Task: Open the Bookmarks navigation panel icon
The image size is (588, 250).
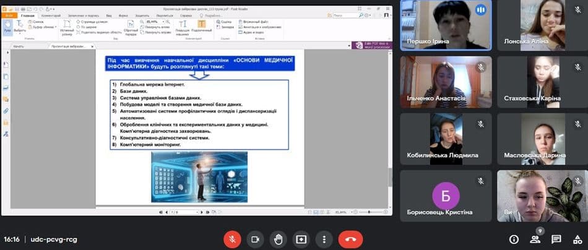Action: pos(6,64)
